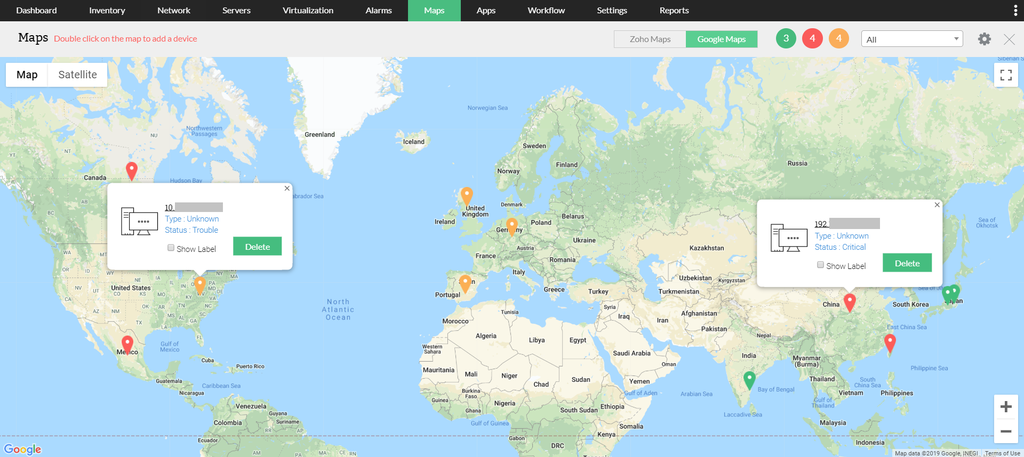Open the vertical three-dot menu
The image size is (1024, 457).
(x=1015, y=11)
